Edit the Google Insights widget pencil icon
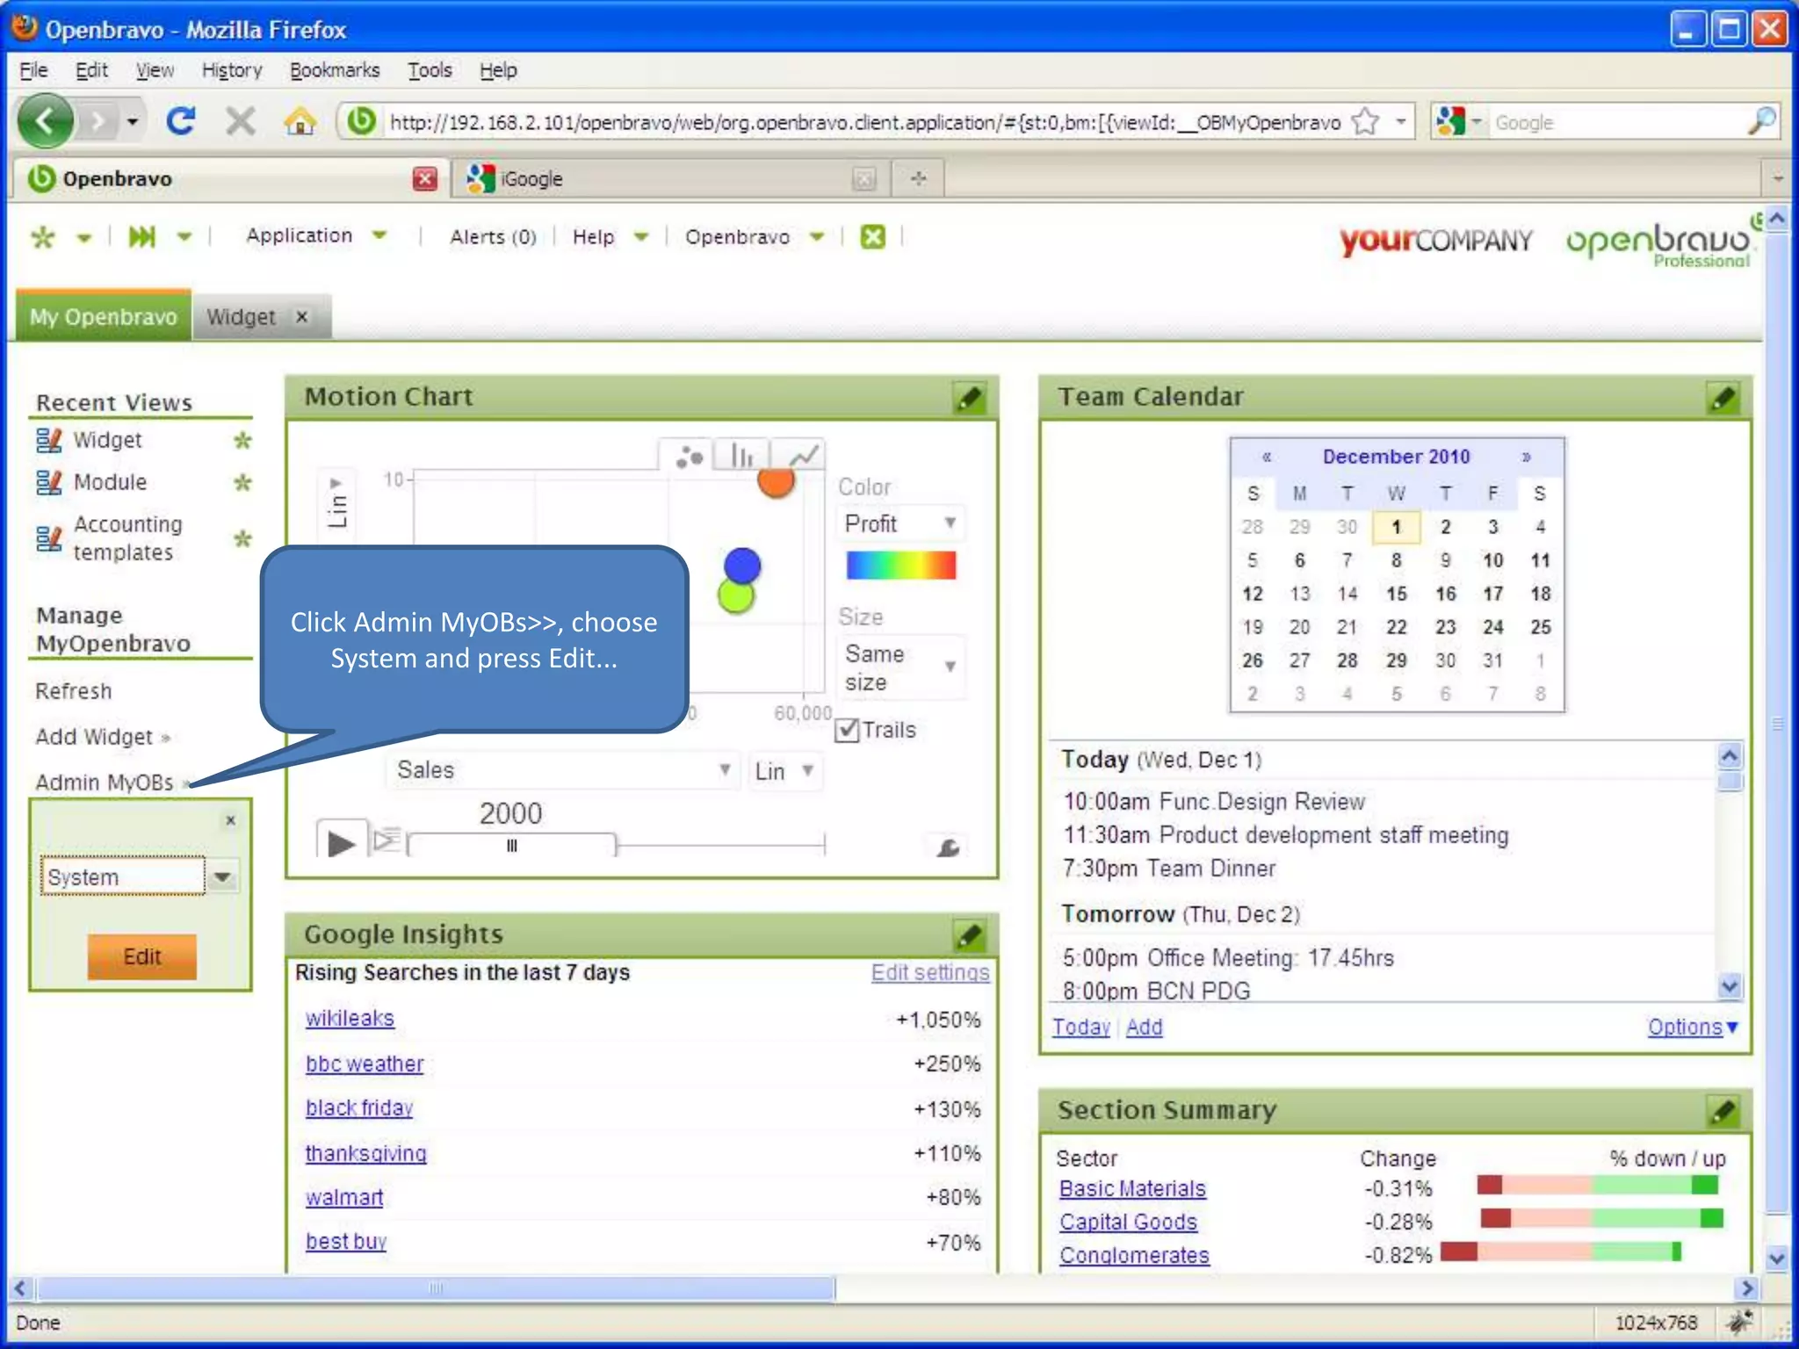This screenshot has width=1799, height=1349. pyautogui.click(x=970, y=935)
